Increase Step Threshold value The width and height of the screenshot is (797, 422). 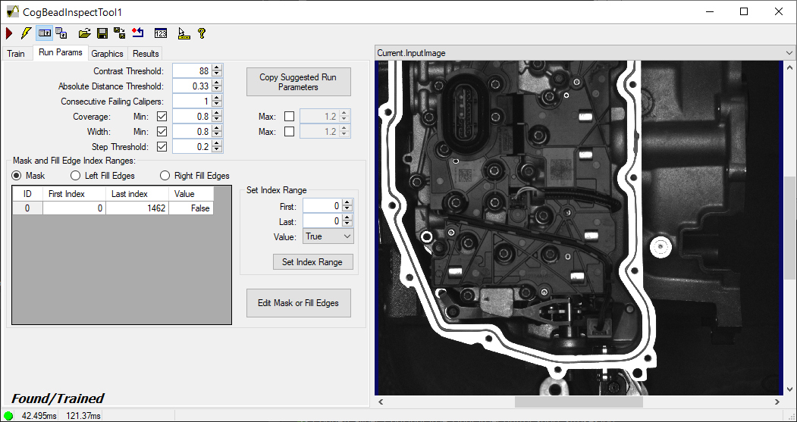[x=217, y=144]
